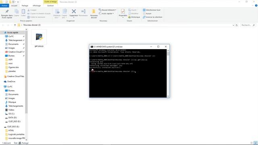Click the Copier icon in the ribbon
This screenshot has height=145, width=258.
click(17, 12)
